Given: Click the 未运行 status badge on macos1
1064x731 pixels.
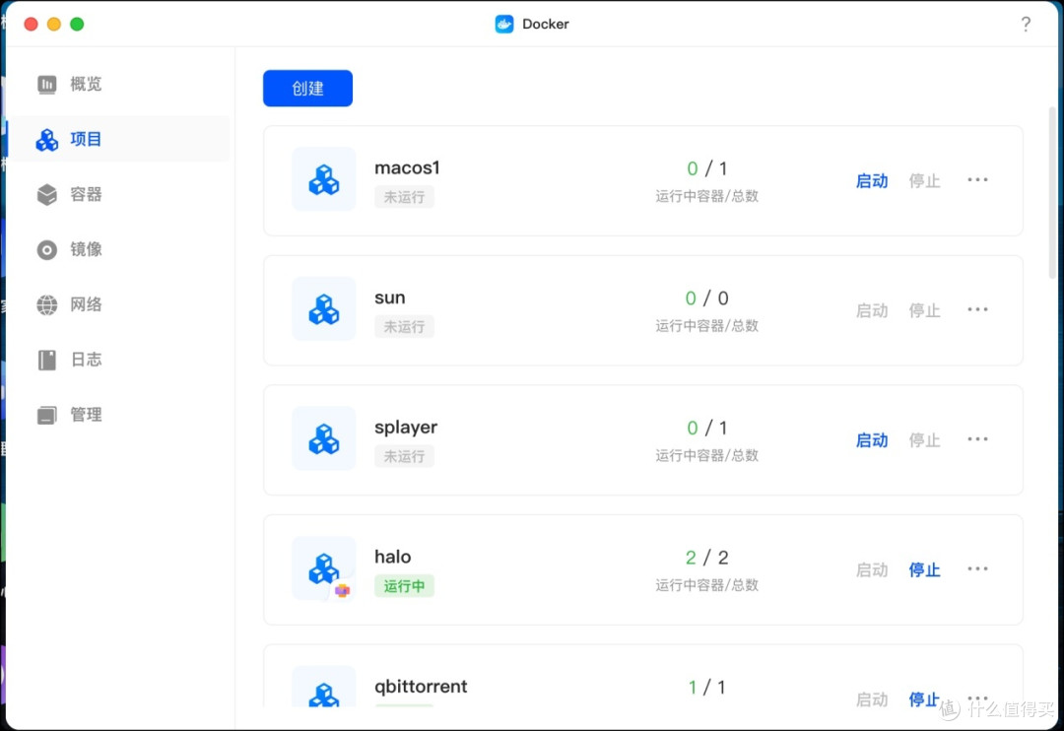Looking at the screenshot, I should 404,197.
